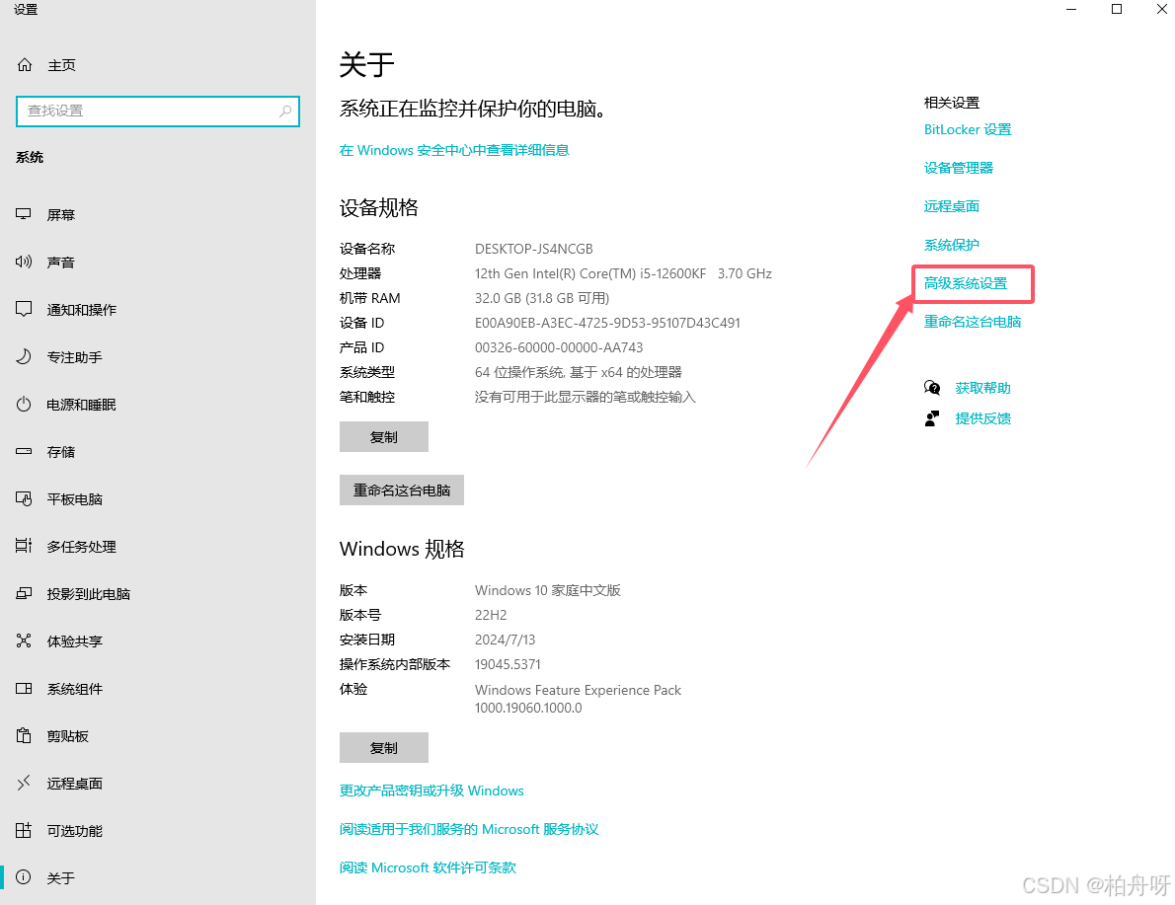Open 专注助手 settings
The image size is (1175, 905).
(x=74, y=356)
